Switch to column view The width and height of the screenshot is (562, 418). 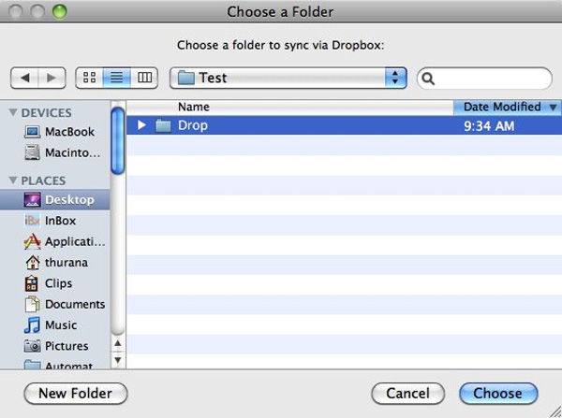[144, 78]
